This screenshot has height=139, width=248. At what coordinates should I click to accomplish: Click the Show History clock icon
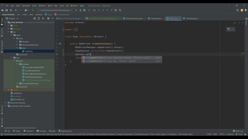(x=115, y=10)
